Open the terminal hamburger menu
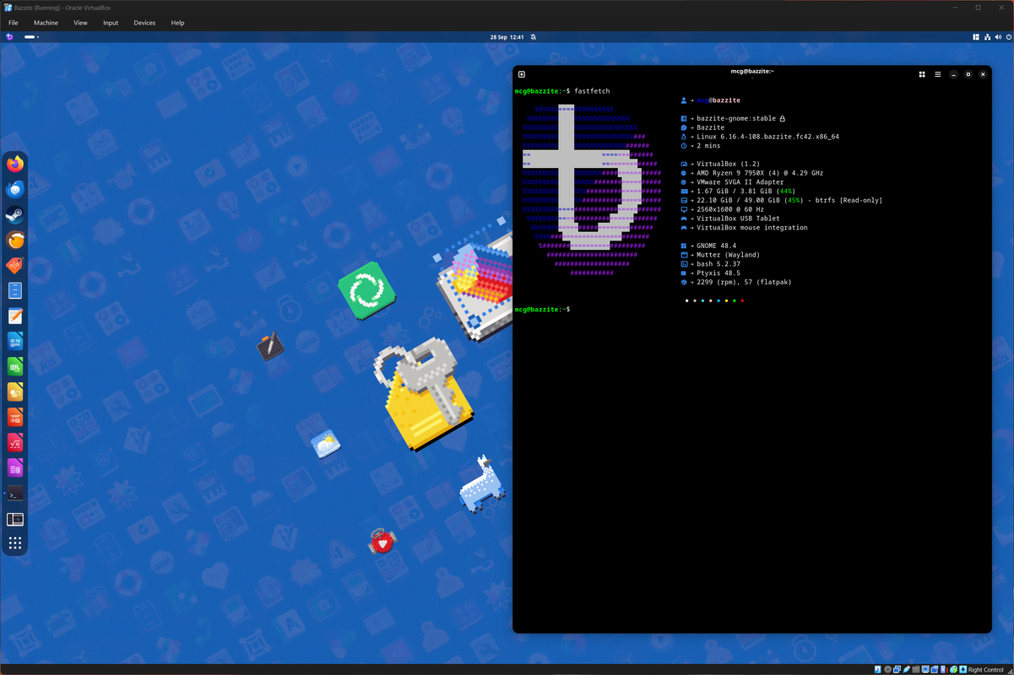The width and height of the screenshot is (1014, 675). click(x=937, y=74)
